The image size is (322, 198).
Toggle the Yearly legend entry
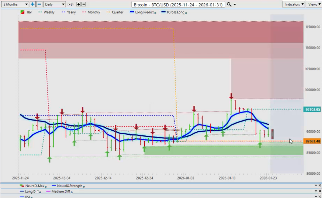pyautogui.click(x=69, y=12)
